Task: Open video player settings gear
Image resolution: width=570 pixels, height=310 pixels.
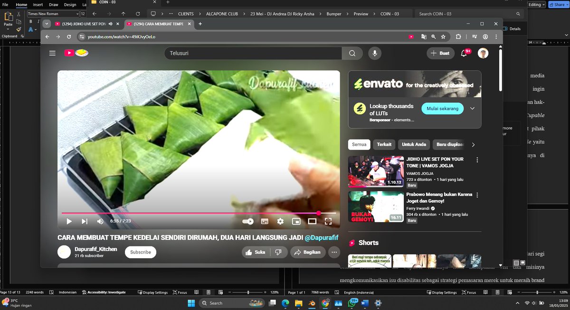Action: pos(280,221)
